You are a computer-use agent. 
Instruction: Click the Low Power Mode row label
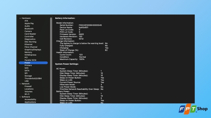pyautogui.click(x=68, y=87)
